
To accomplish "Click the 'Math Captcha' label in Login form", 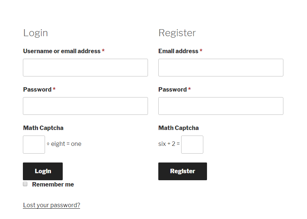I will 43,128.
